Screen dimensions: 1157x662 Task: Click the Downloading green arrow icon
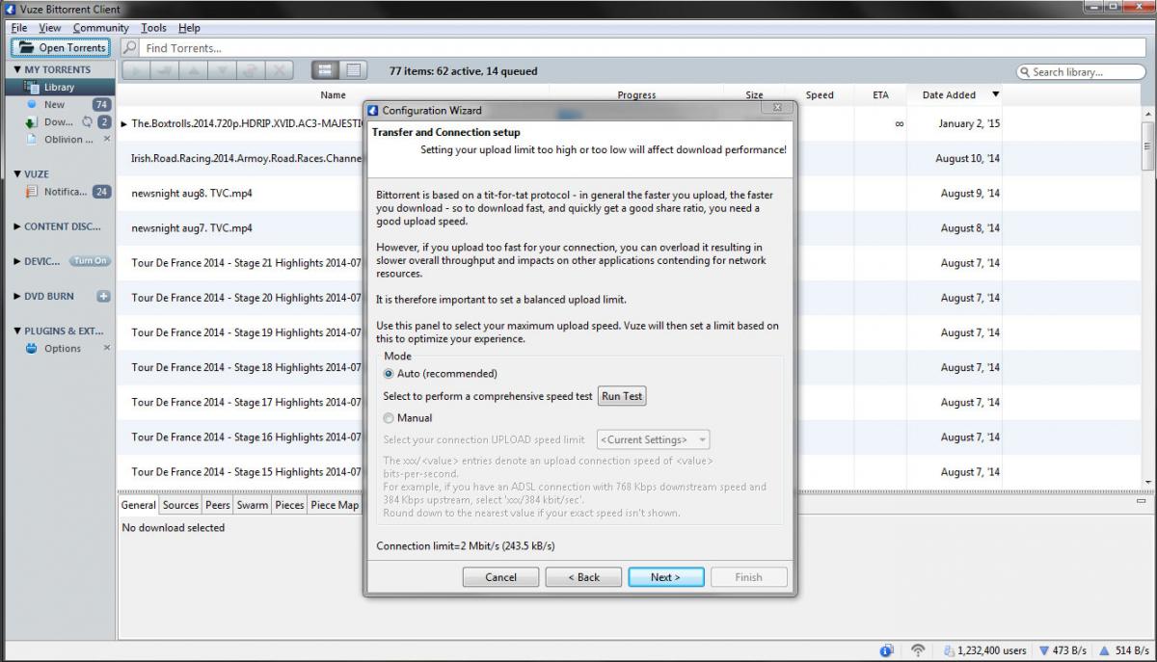click(x=33, y=122)
